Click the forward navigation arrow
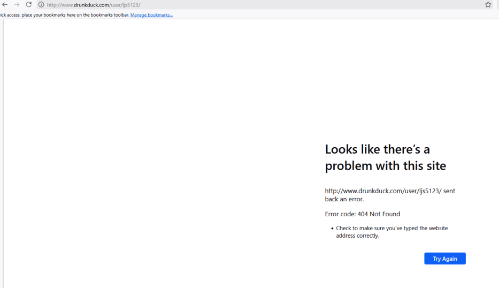This screenshot has height=288, width=499. (17, 5)
